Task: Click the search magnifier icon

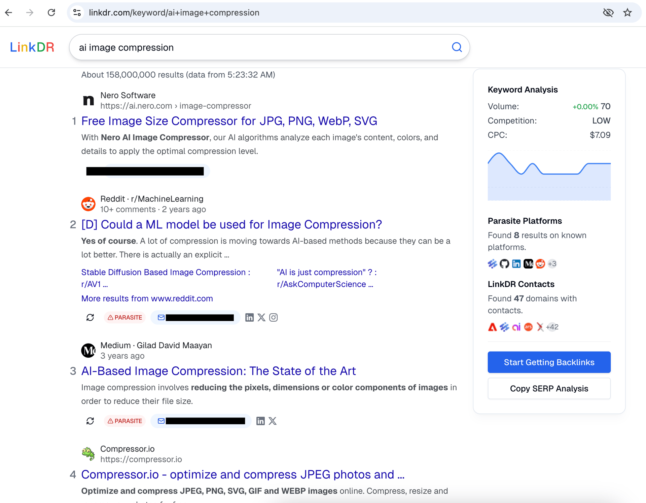Action: (x=457, y=47)
